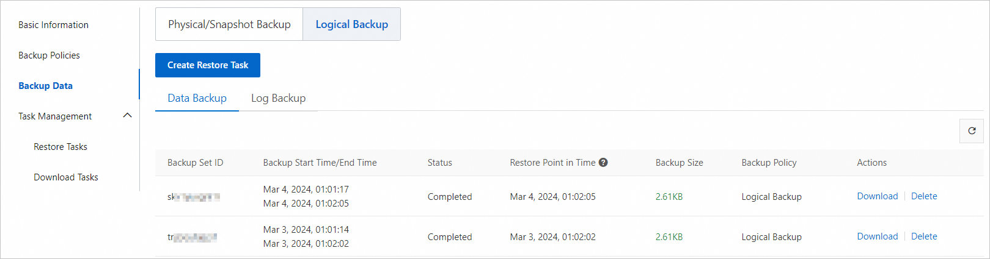This screenshot has height=259, width=990.
Task: Delete the Mar 4, 2024 backup
Action: coord(923,196)
